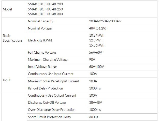Click the Maximum Charging Voltage label

[x=48, y=59]
